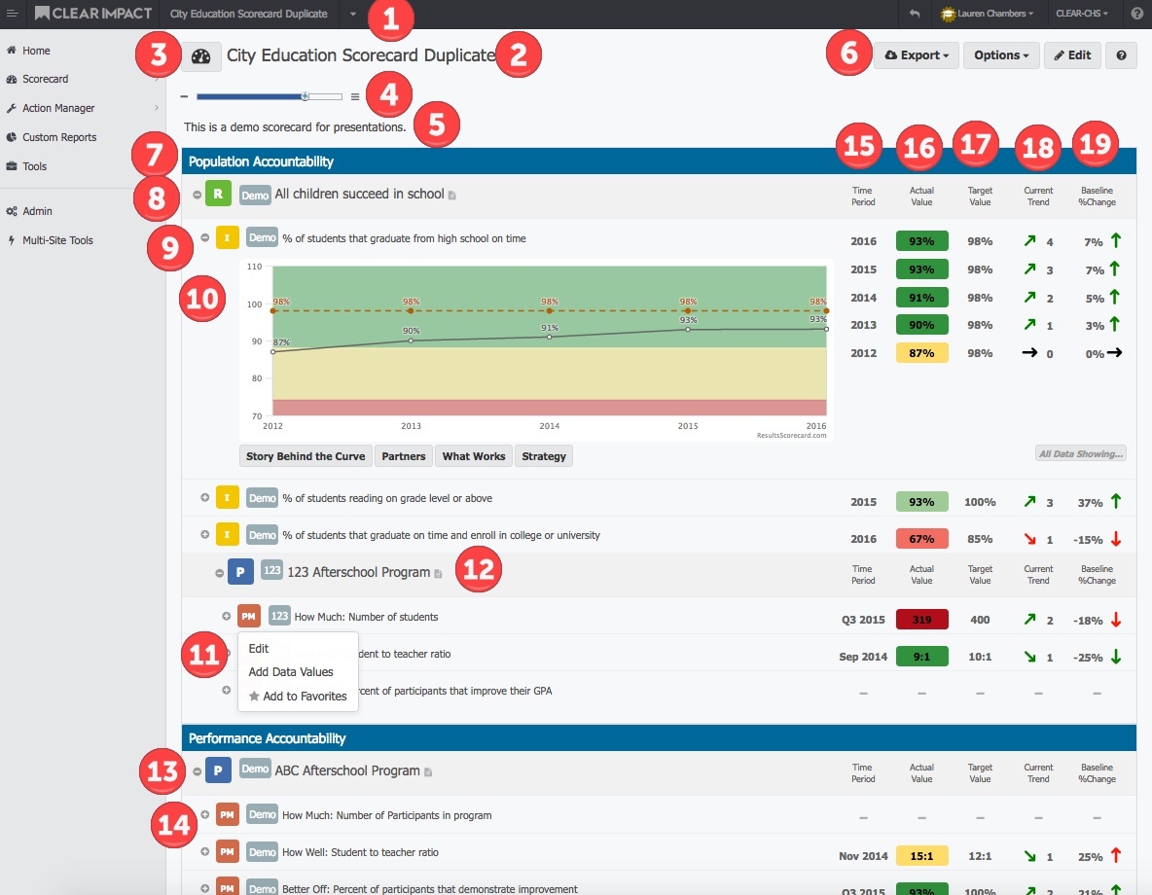This screenshot has height=895, width=1152.
Task: Open the Options dropdown
Action: [1000, 55]
